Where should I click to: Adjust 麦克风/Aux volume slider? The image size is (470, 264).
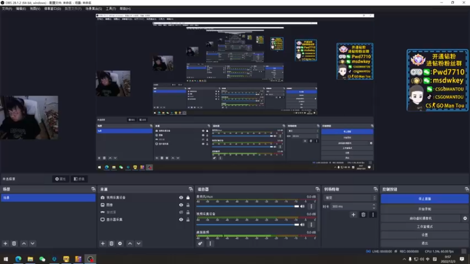tap(247, 207)
